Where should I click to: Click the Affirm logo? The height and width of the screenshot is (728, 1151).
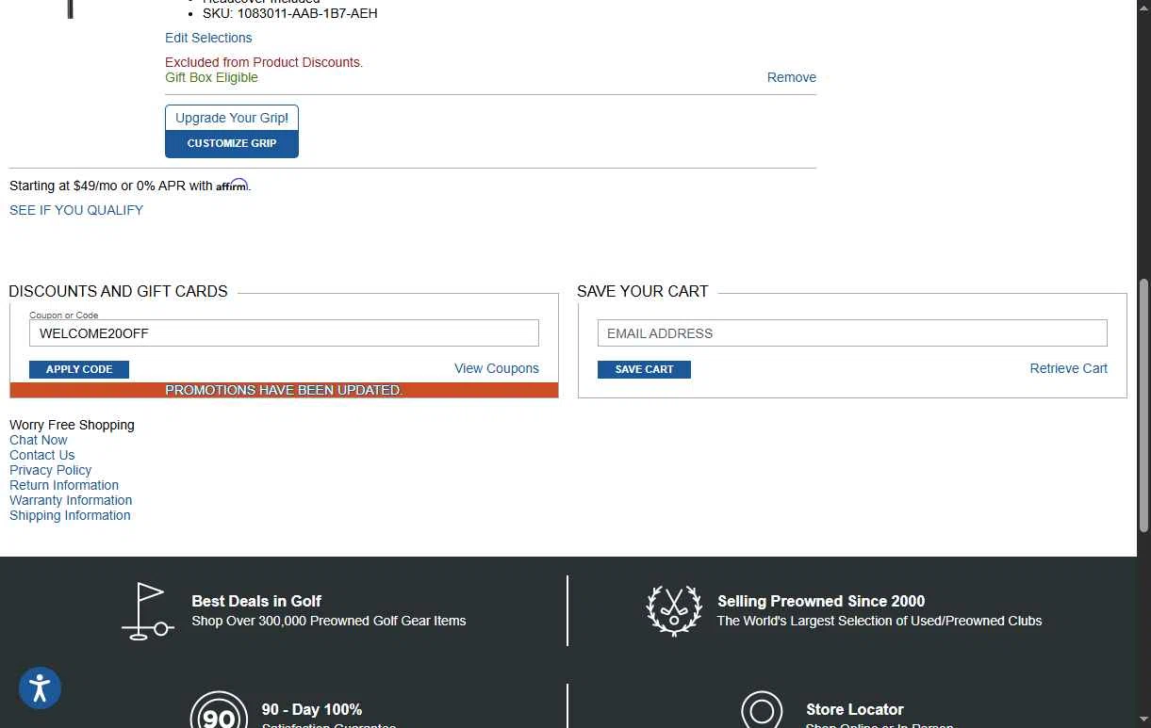click(x=232, y=186)
